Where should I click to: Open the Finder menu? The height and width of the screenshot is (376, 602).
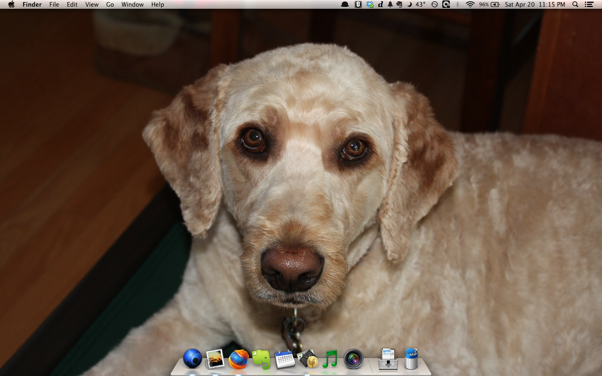[x=32, y=5]
